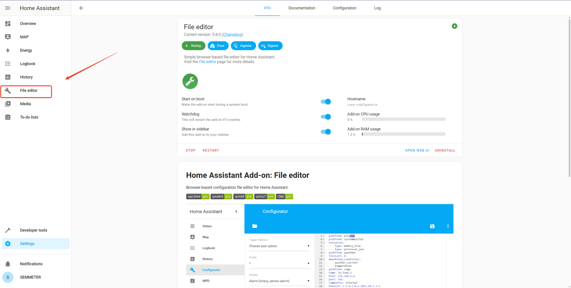Open File editor wrench icon in sidebar
Viewport: 571px width, 288px height.
pos(8,90)
